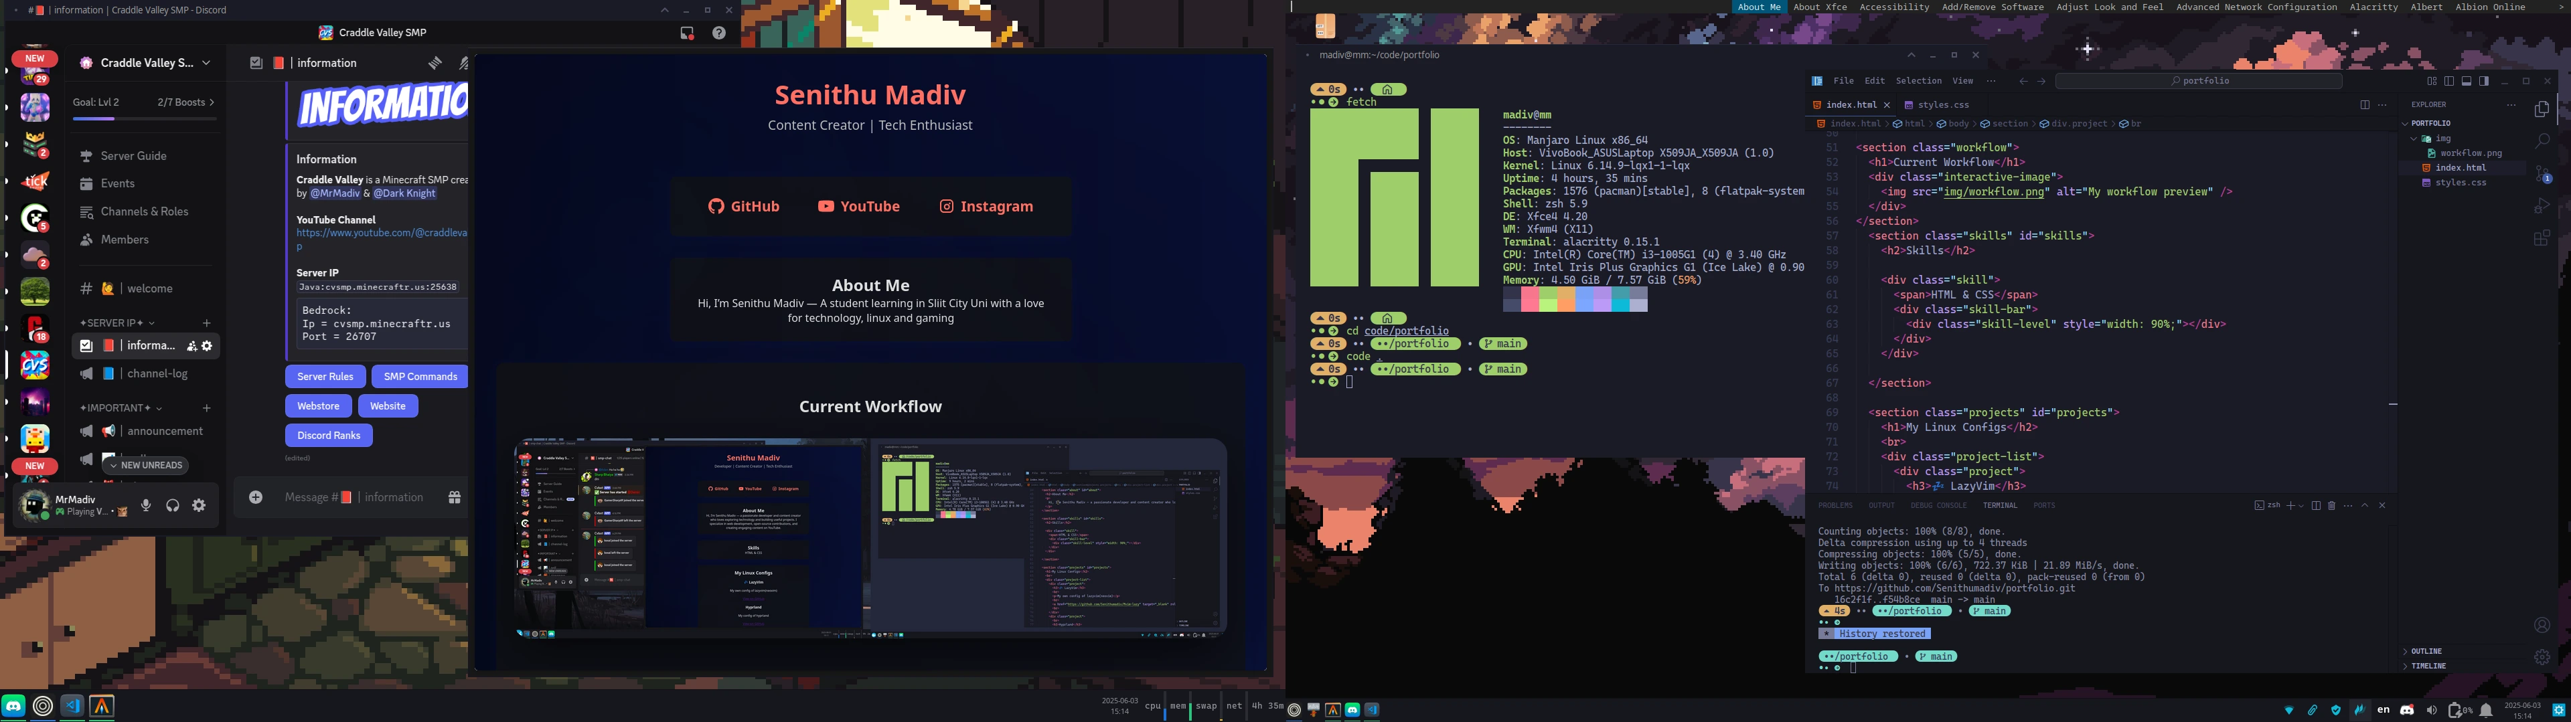Click the Server Rules button

325,377
